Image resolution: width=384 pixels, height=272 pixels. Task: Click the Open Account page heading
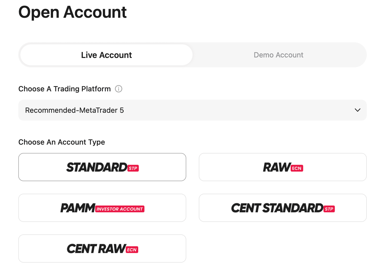tap(72, 12)
